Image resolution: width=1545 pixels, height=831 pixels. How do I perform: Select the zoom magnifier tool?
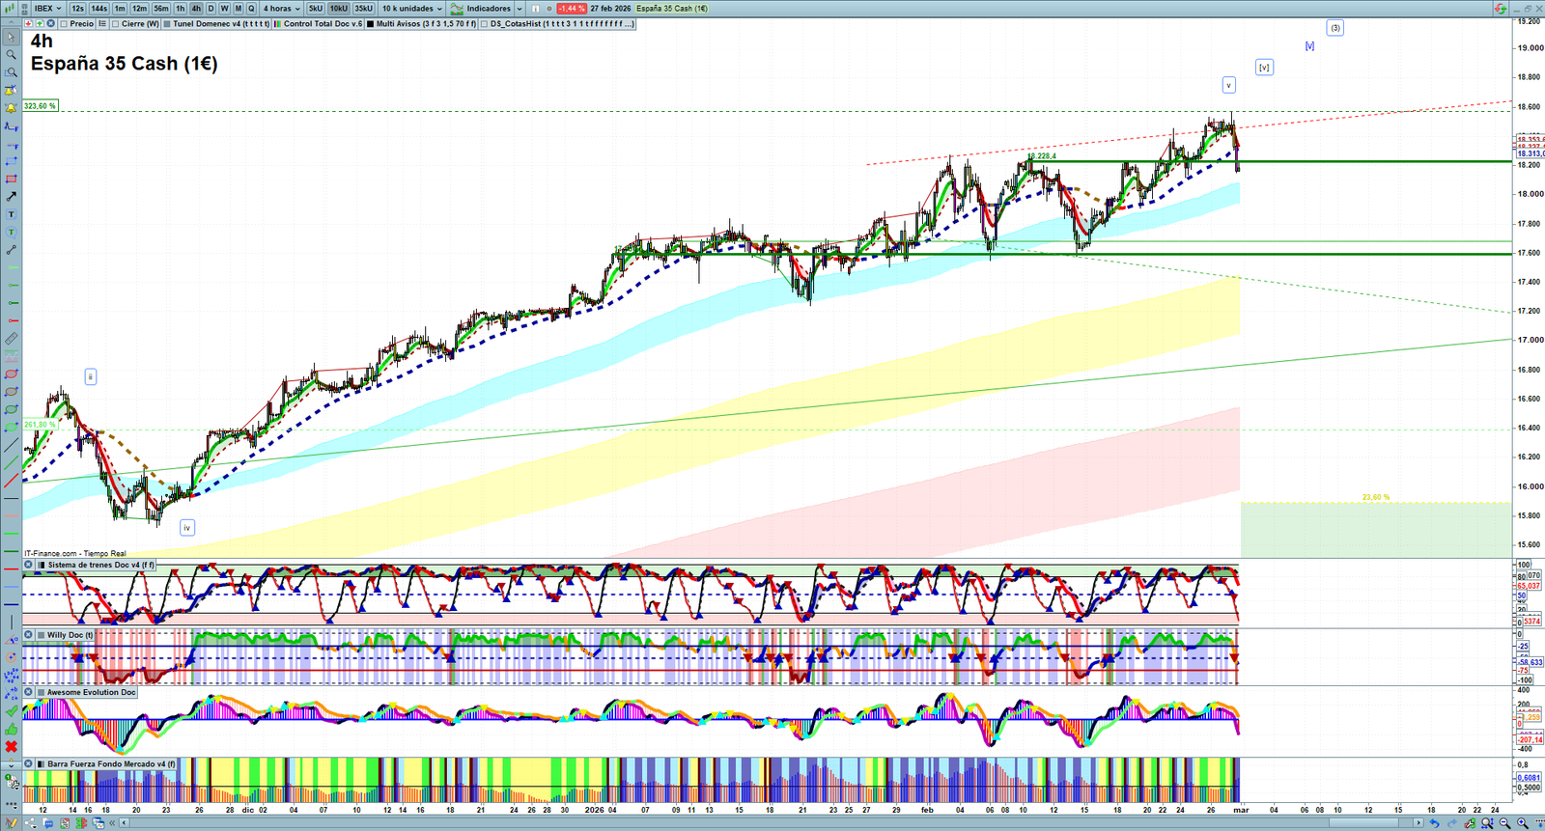11,55
